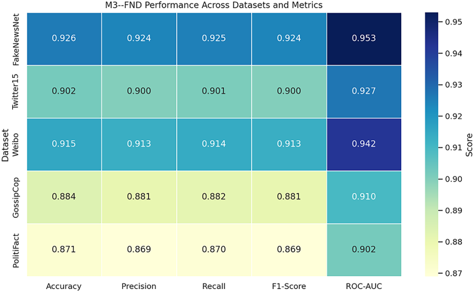
Task: Select the PolitiFact Recall cell 0.870
Action: pyautogui.click(x=213, y=249)
